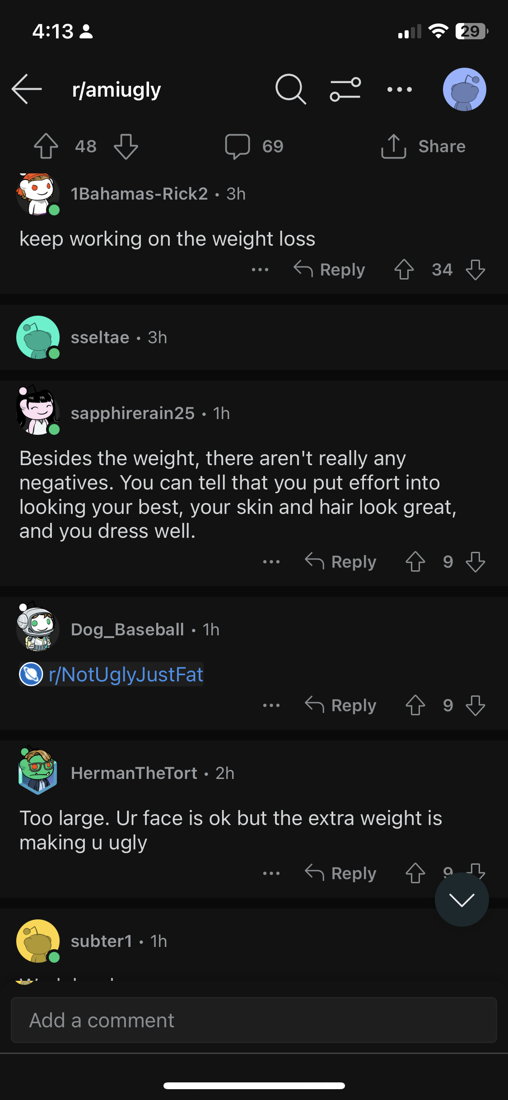
Task: Tap the Add a comment field
Action: pos(254,1020)
